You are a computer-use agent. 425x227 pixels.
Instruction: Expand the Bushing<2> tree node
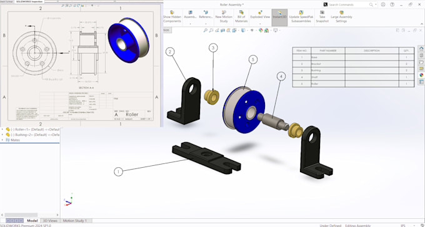click(2, 135)
